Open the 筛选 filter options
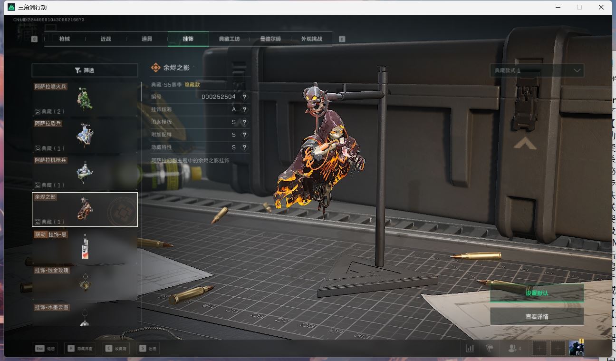The image size is (616, 361). point(85,70)
